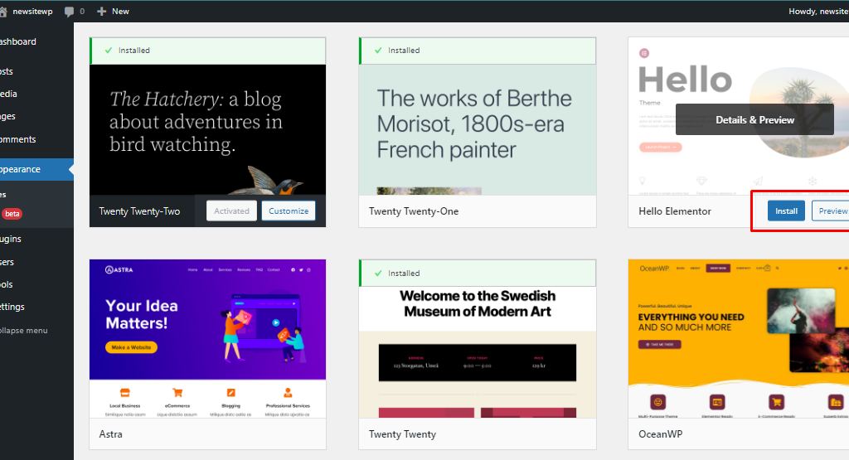Screen dimensions: 849x460
Task: Click the OceanWP theme name
Action: 661,434
